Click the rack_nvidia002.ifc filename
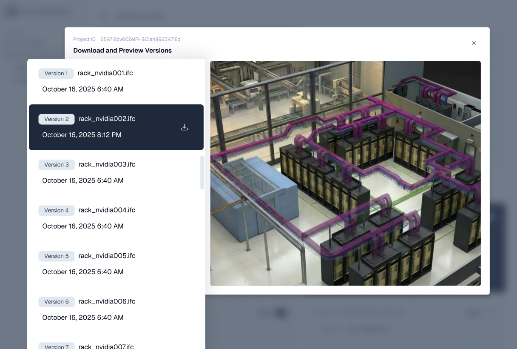The height and width of the screenshot is (349, 517). pos(107,119)
